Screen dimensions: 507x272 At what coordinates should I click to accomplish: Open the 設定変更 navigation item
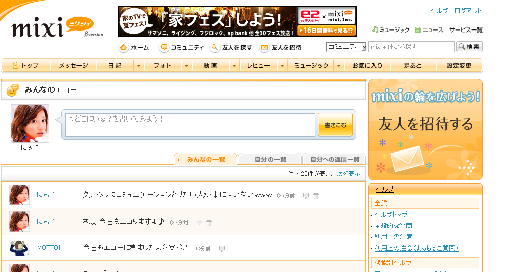[459, 66]
